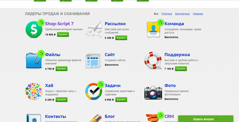
Task: Open the Рассылки title link
Action: [x=115, y=24]
